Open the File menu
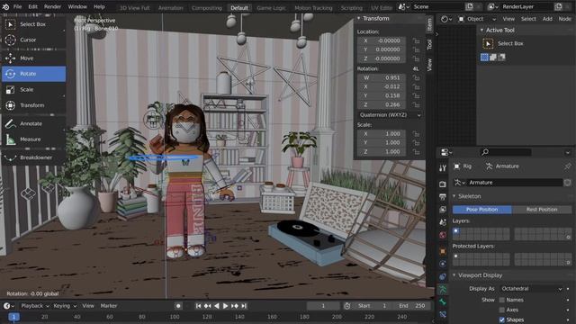The height and width of the screenshot is (324, 576). 17,6
